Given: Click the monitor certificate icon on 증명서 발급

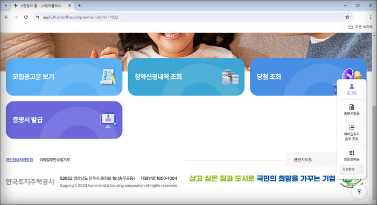Looking at the screenshot, I should [108, 120].
